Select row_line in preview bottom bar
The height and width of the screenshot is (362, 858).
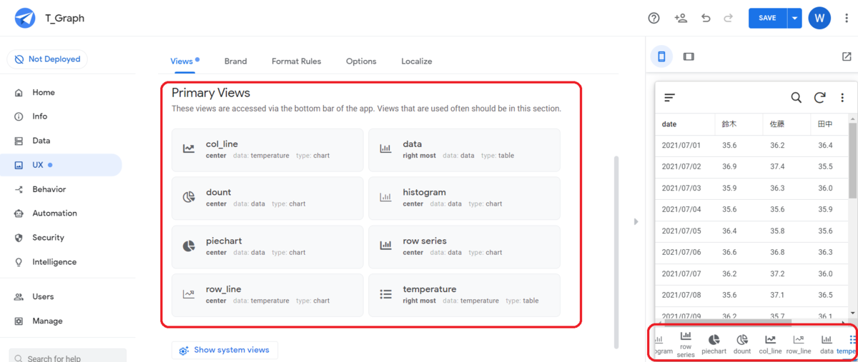(799, 344)
